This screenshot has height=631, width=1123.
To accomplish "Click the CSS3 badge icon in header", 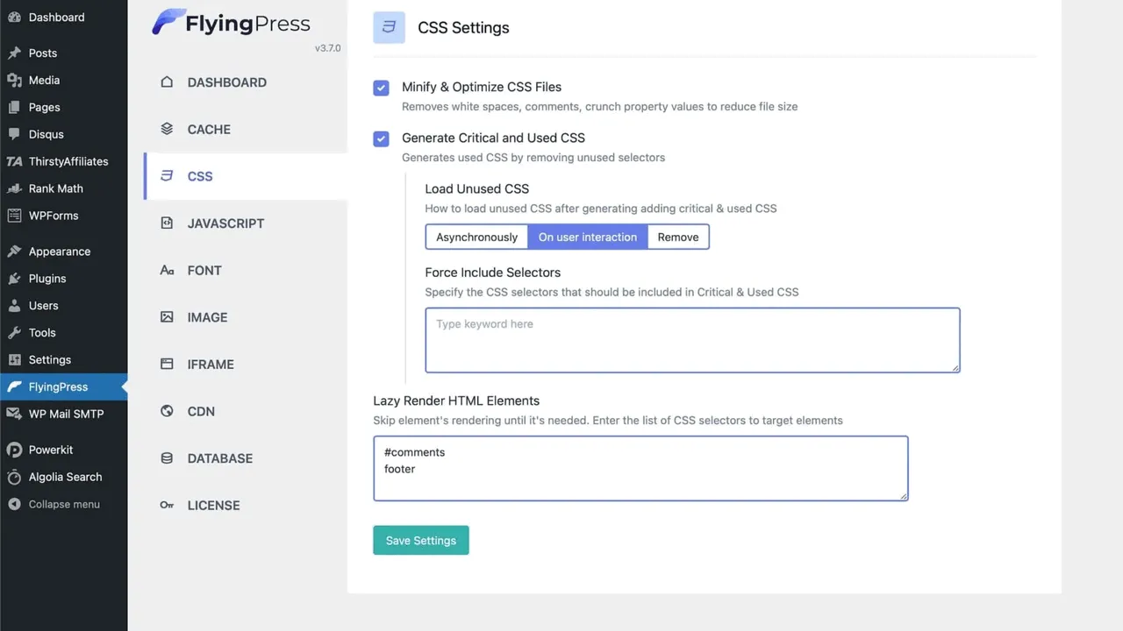I will pos(390,27).
